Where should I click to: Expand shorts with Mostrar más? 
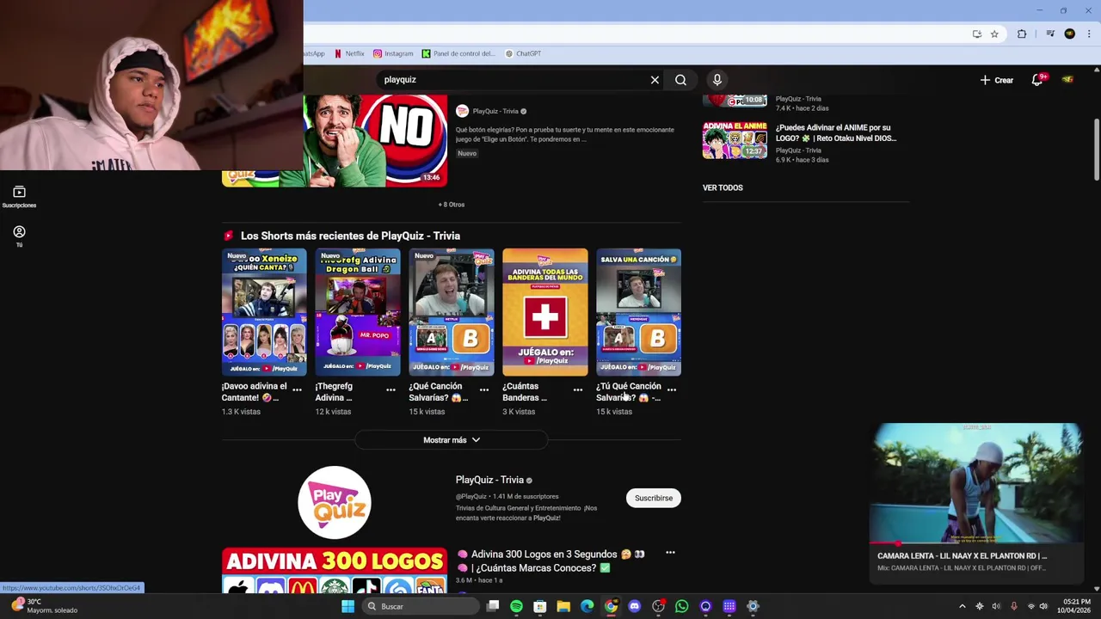click(x=452, y=440)
